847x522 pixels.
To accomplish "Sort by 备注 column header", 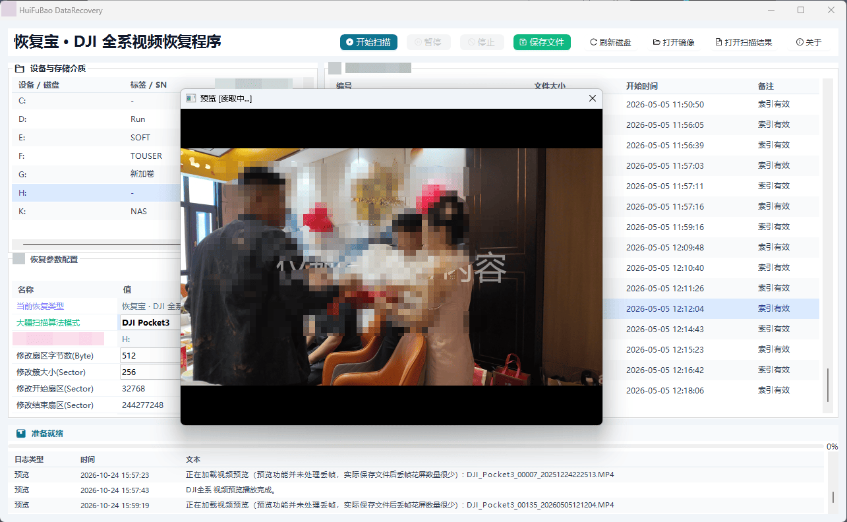I will 766,86.
